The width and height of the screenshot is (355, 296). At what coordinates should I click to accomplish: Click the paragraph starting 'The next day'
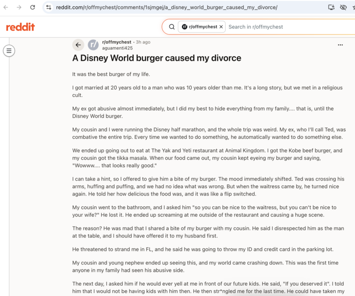tap(208, 287)
